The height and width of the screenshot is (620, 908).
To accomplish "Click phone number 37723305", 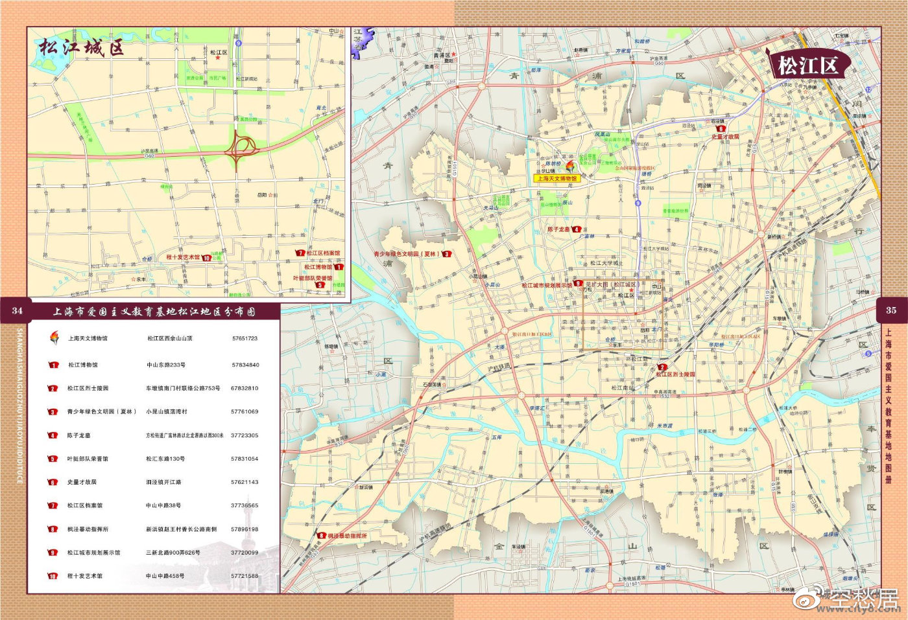I will pos(245,435).
